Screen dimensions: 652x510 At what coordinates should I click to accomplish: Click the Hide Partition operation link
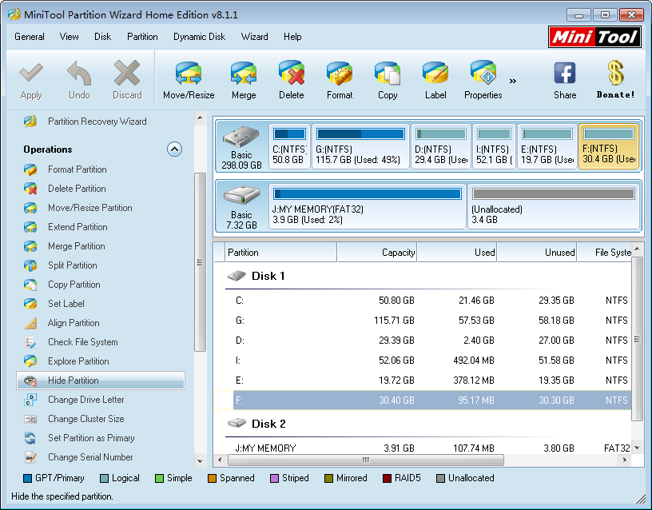[101, 381]
